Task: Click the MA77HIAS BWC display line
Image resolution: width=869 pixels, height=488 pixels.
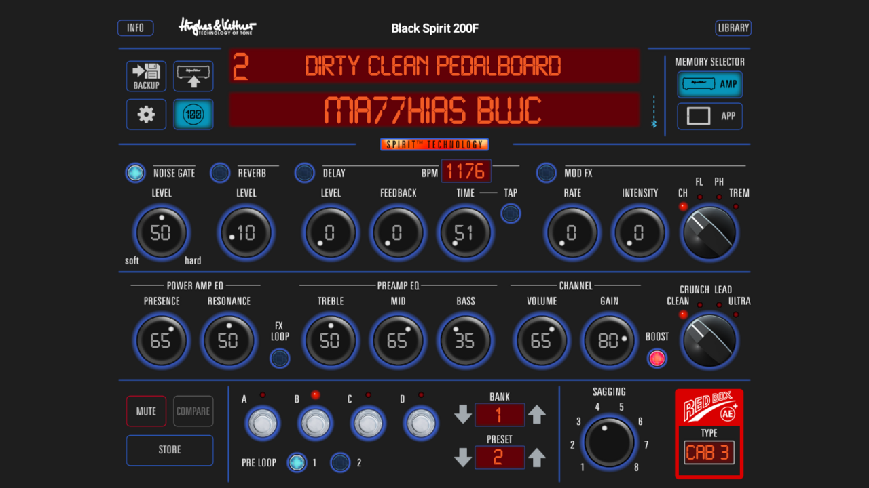Action: pos(434,110)
